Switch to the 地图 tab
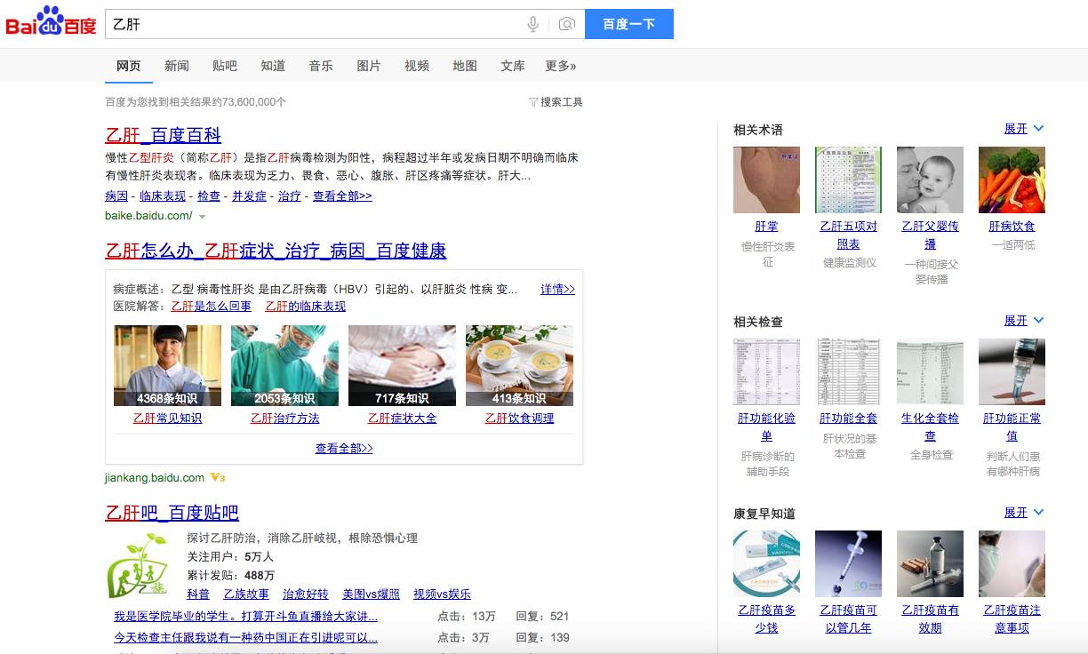The width and height of the screenshot is (1088, 654). pos(465,66)
